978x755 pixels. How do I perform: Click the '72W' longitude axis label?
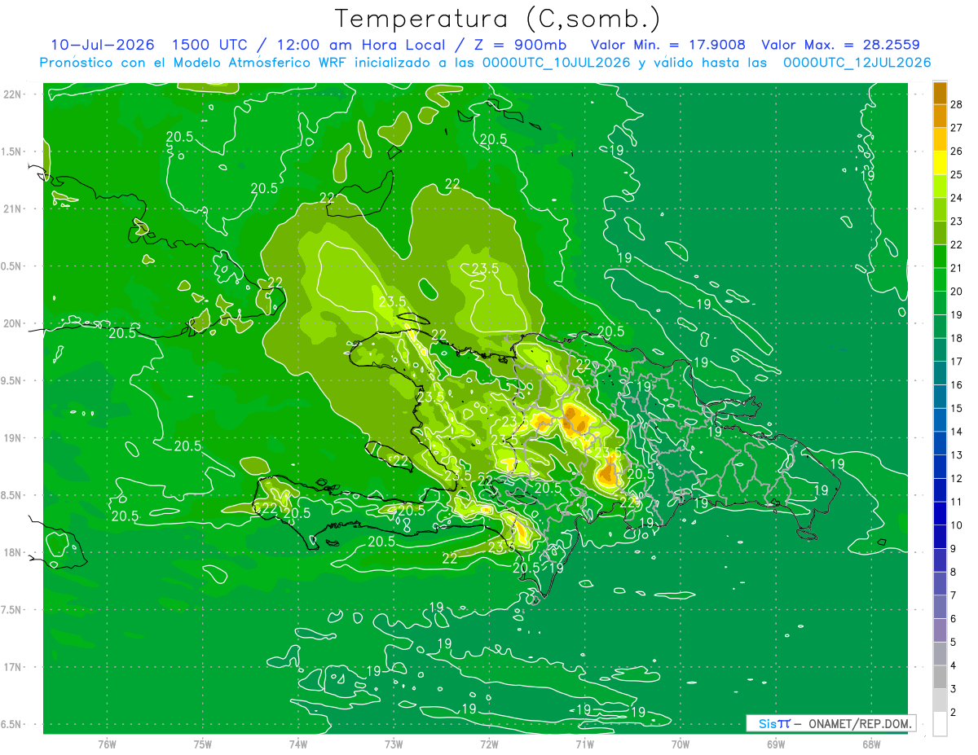(x=489, y=744)
